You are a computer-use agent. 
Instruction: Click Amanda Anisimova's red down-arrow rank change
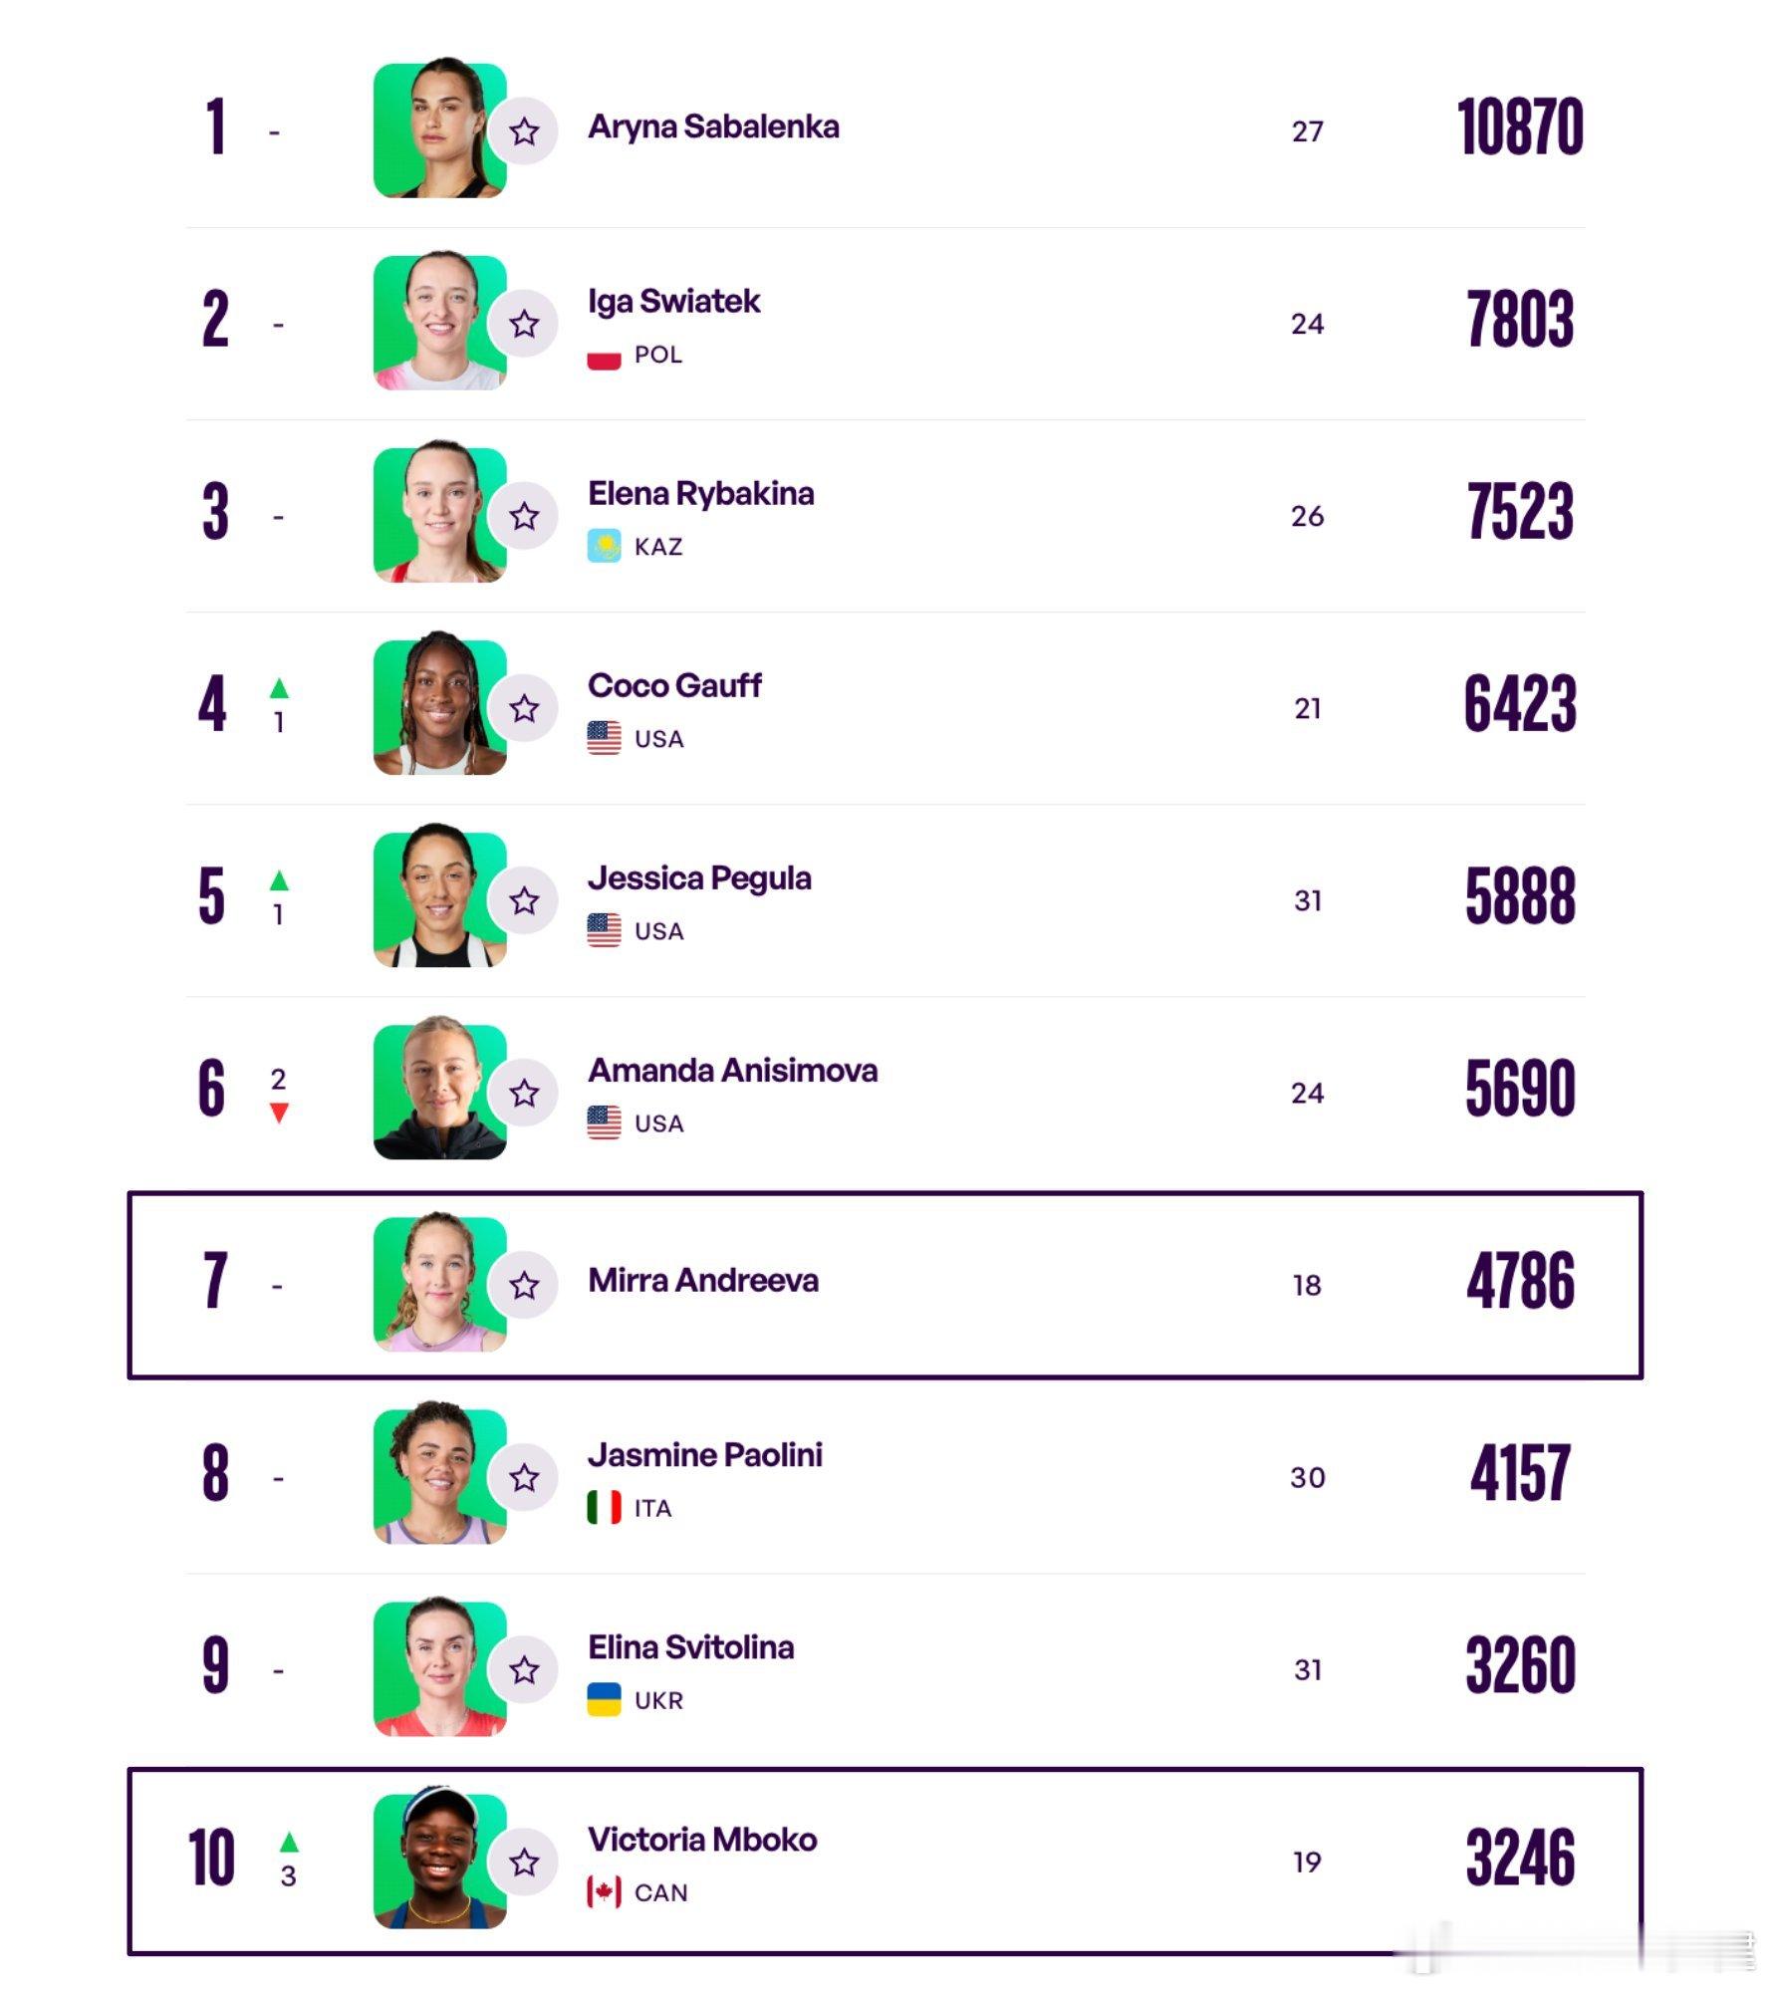[x=279, y=1113]
